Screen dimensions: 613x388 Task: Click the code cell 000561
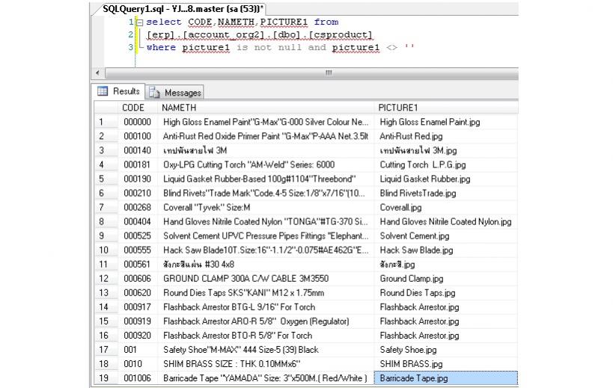click(138, 265)
